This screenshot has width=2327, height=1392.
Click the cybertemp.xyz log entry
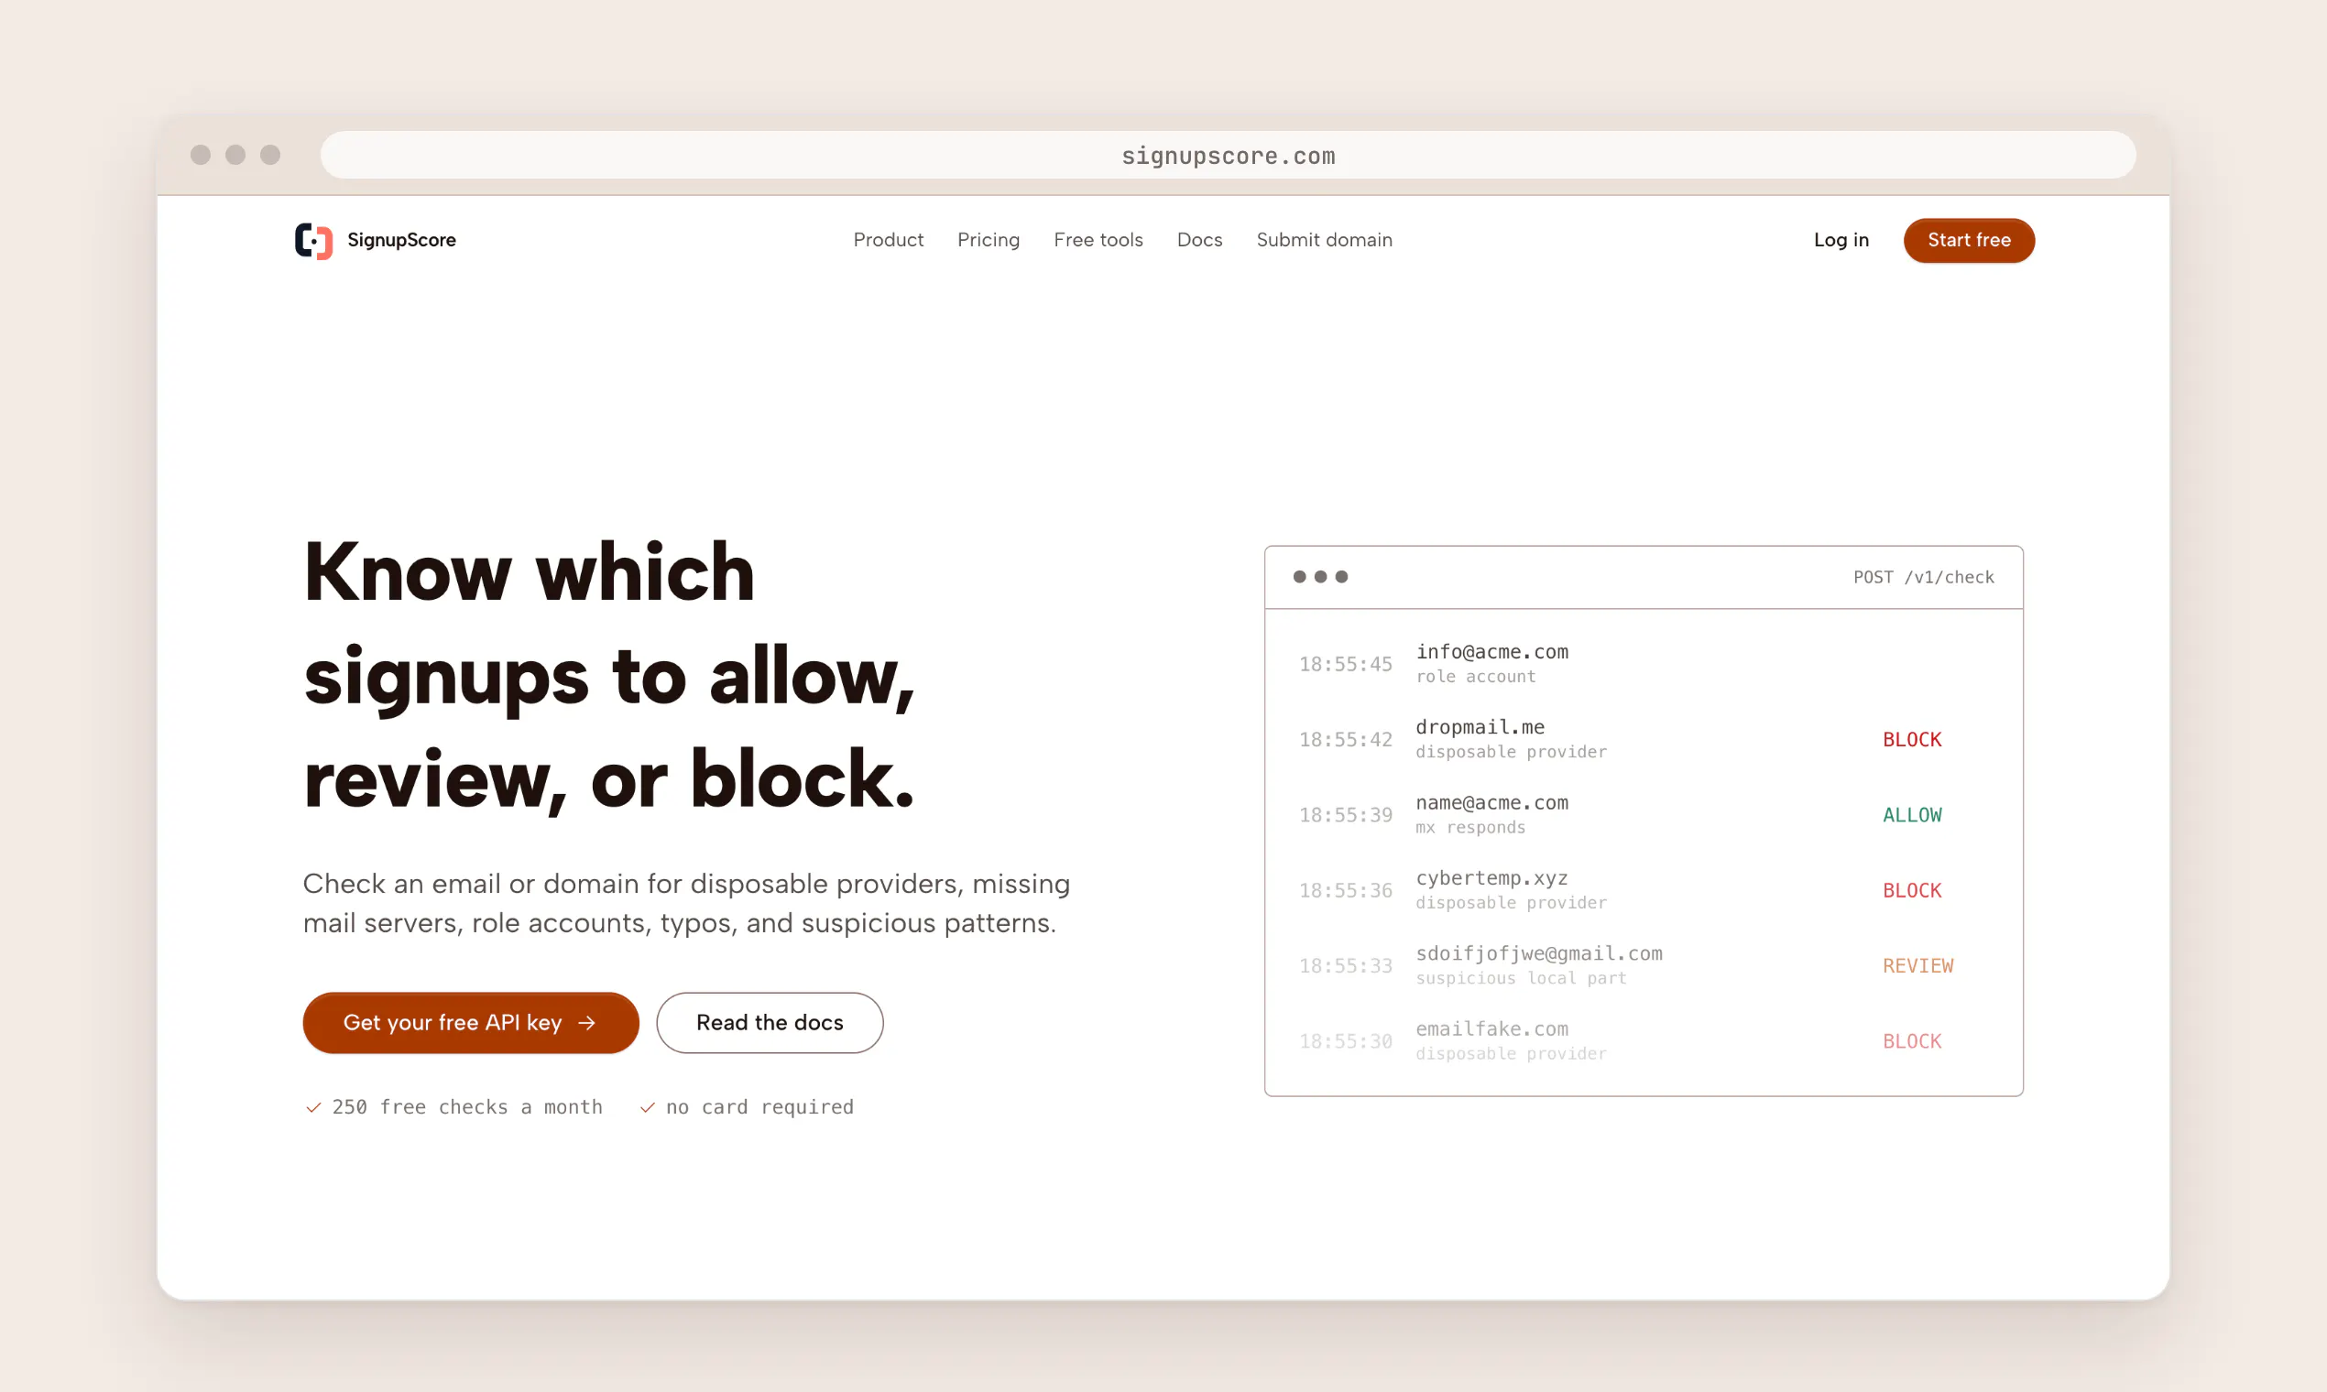(1643, 890)
